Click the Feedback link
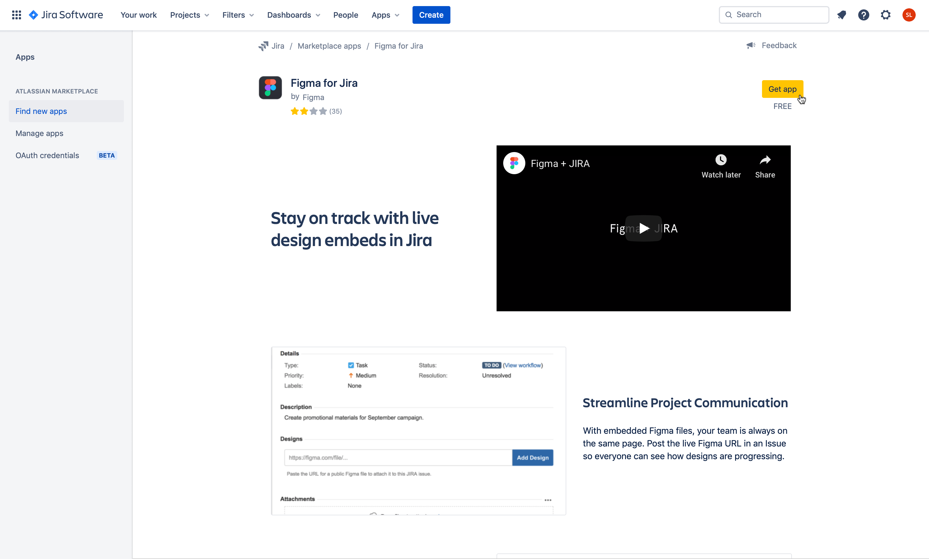 point(779,45)
